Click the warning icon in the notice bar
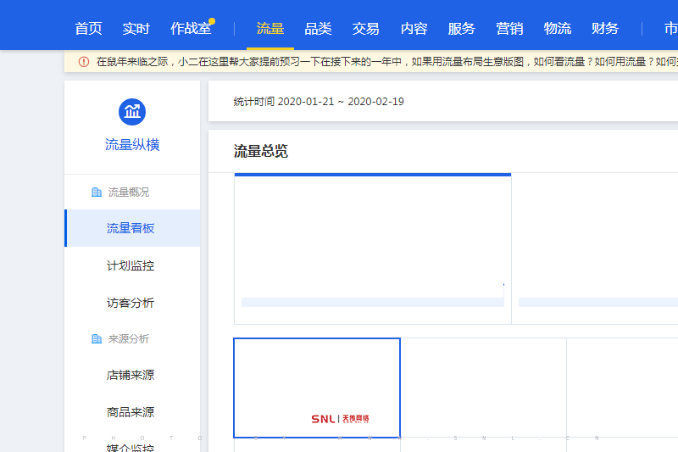The width and height of the screenshot is (678, 452). click(x=84, y=62)
